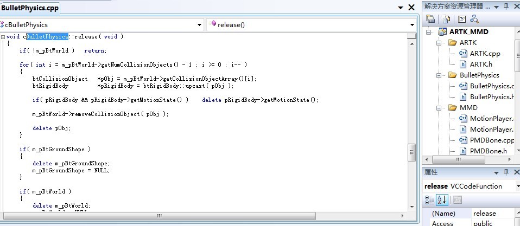Pin the Properties (属性) panel

[x=506, y=172]
